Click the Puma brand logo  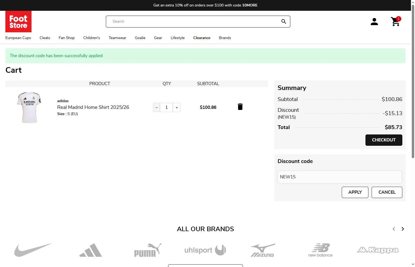[x=148, y=250]
